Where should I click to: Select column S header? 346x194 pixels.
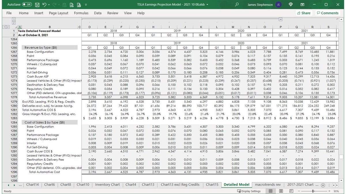tap(328, 27)
